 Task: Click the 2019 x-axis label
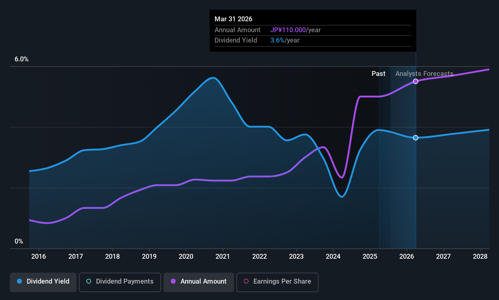149,257
